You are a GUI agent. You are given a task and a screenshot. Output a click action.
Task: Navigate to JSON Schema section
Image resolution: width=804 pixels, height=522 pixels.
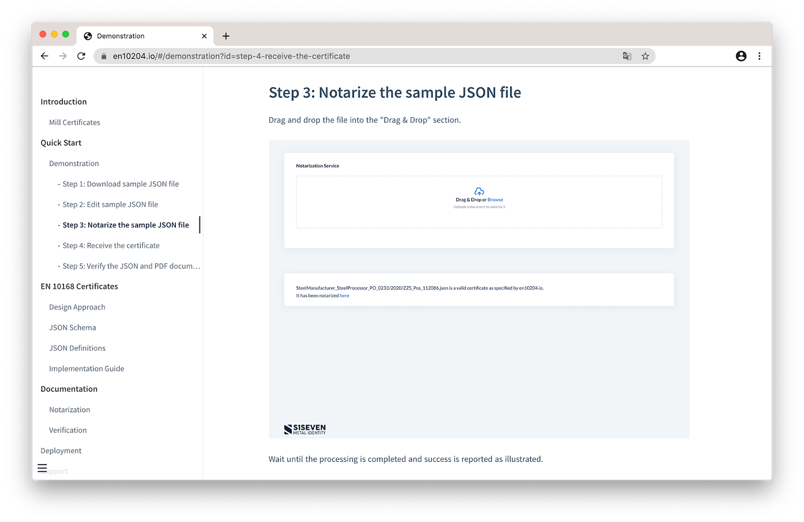point(72,328)
